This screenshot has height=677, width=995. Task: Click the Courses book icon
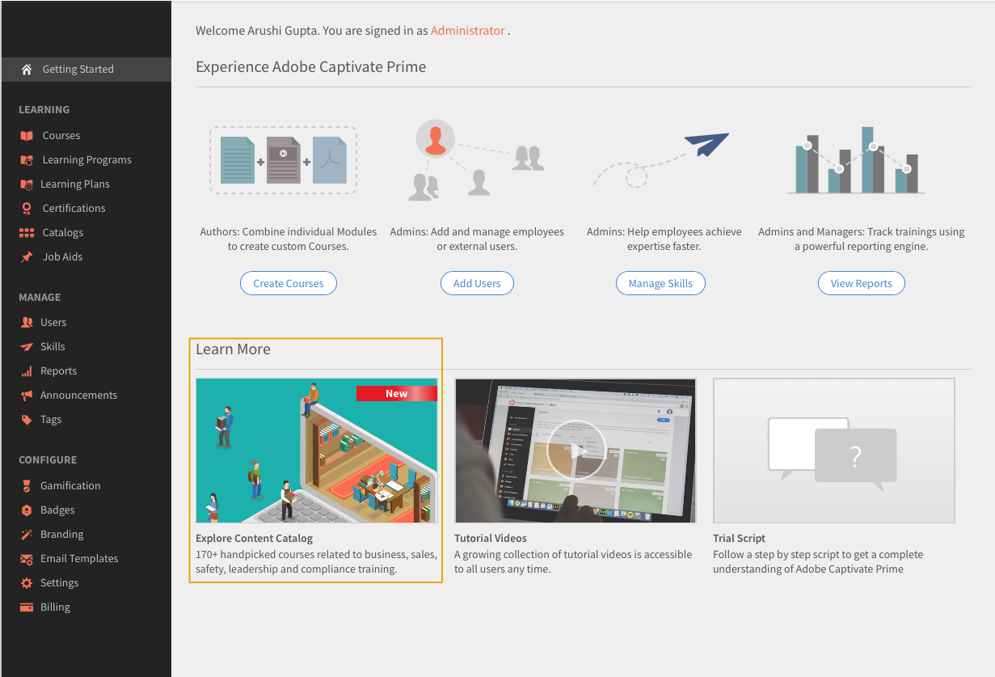[27, 136]
